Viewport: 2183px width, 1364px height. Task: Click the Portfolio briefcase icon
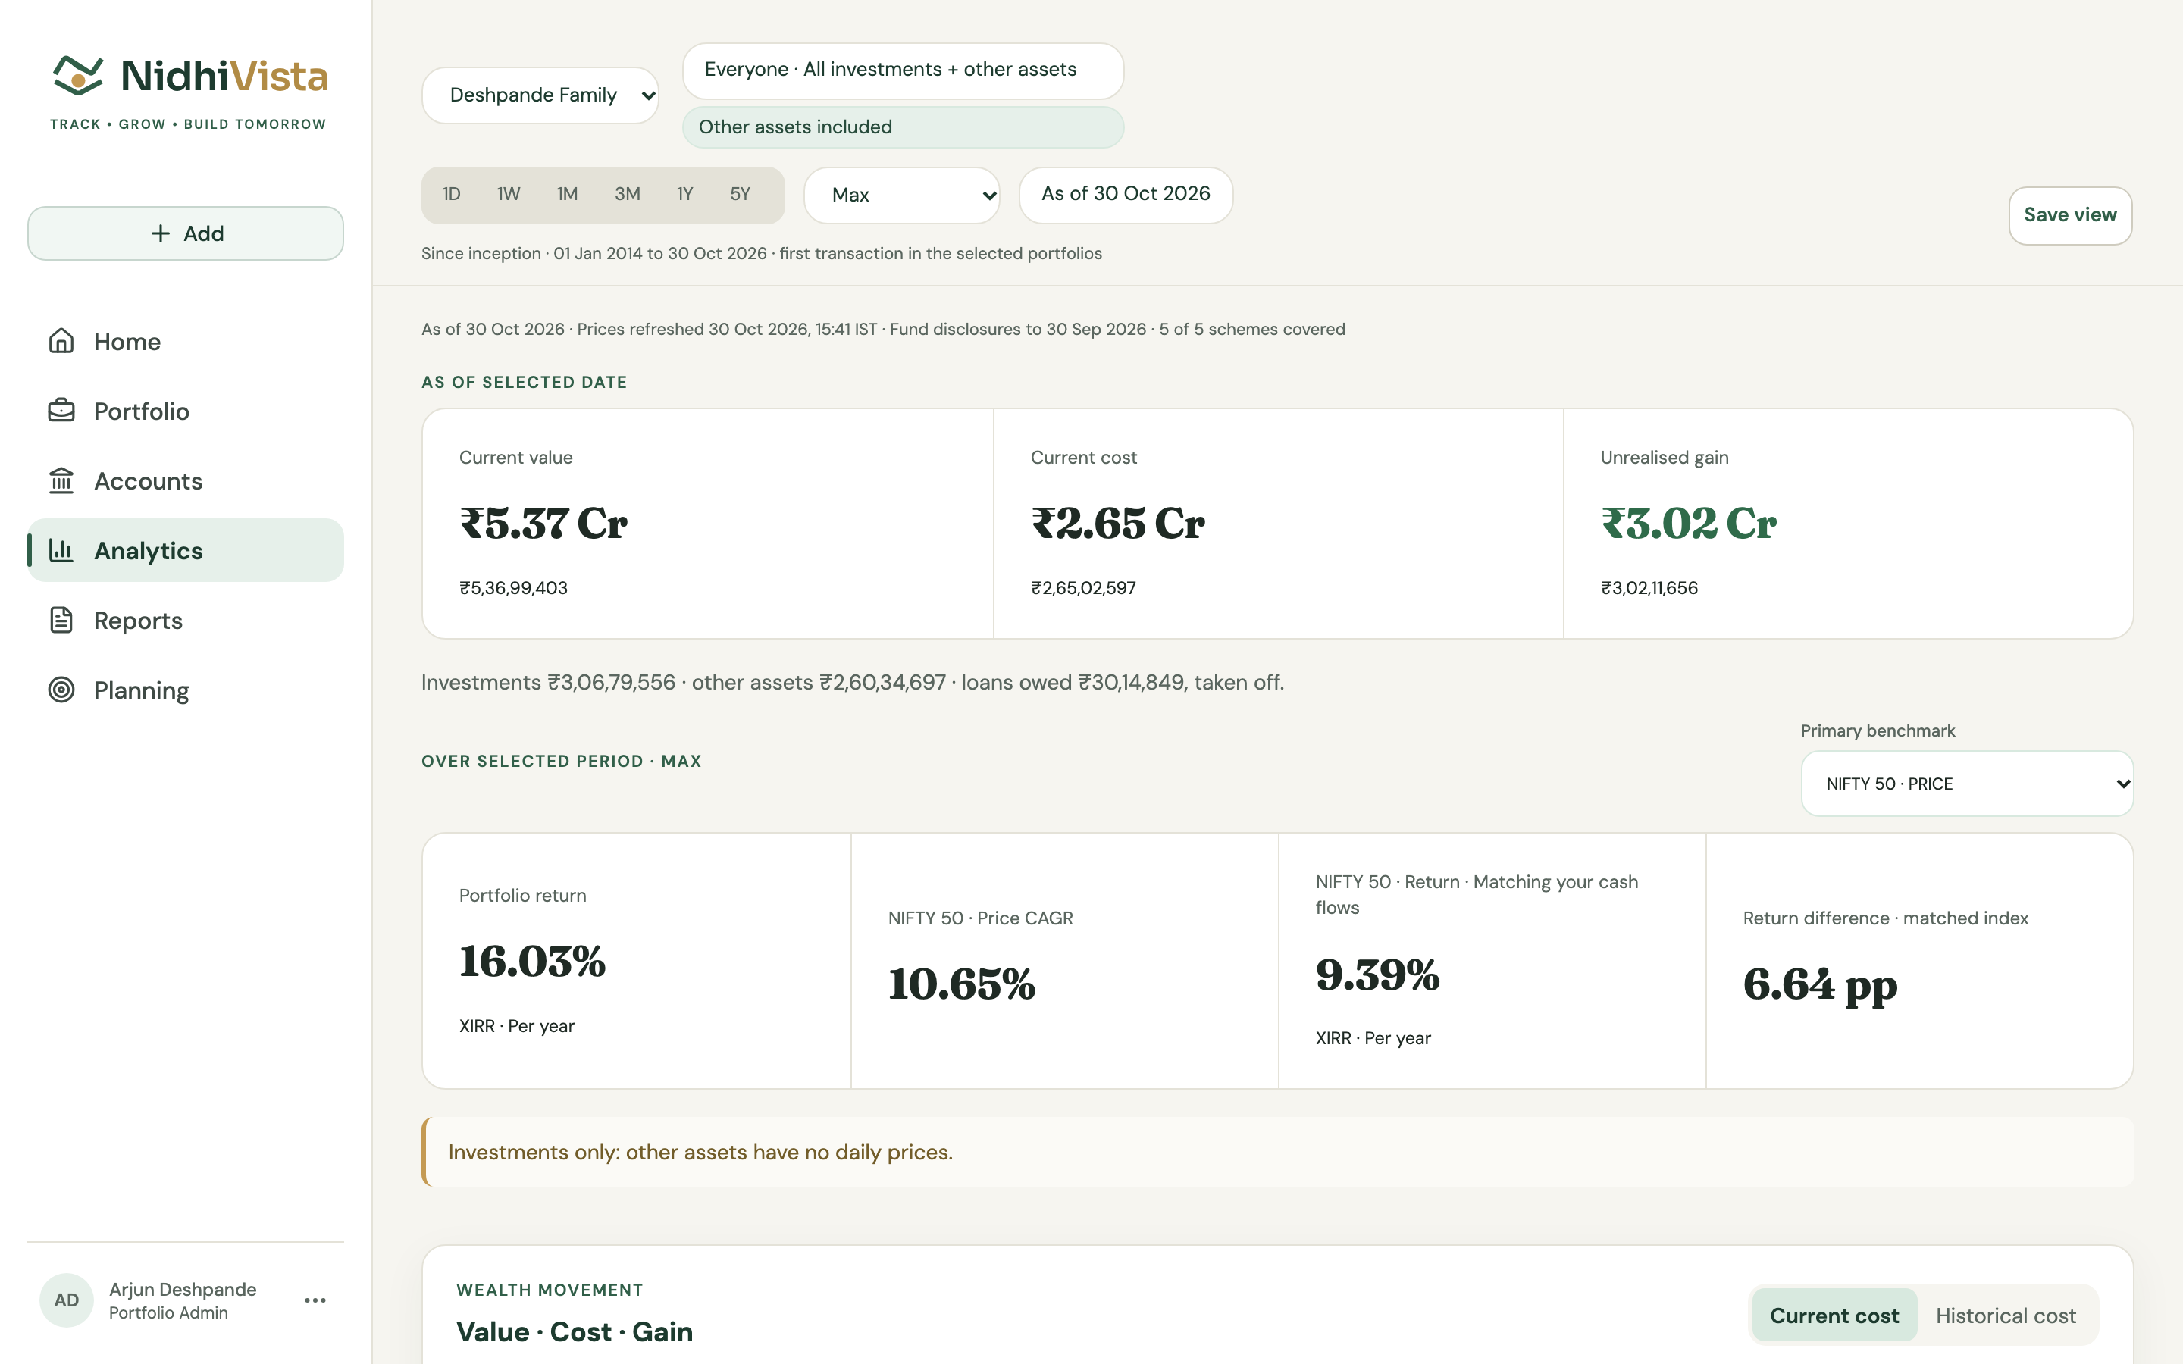pyautogui.click(x=61, y=411)
